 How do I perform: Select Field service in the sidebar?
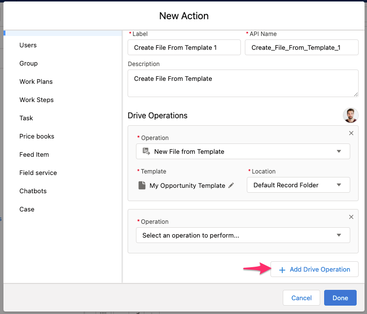coord(38,173)
